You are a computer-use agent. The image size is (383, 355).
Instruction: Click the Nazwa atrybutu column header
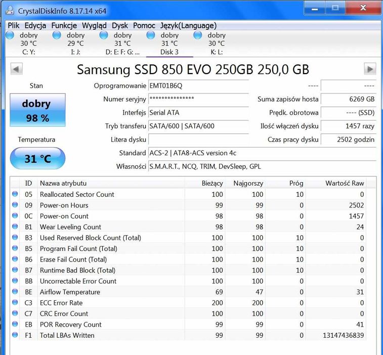tap(111, 183)
